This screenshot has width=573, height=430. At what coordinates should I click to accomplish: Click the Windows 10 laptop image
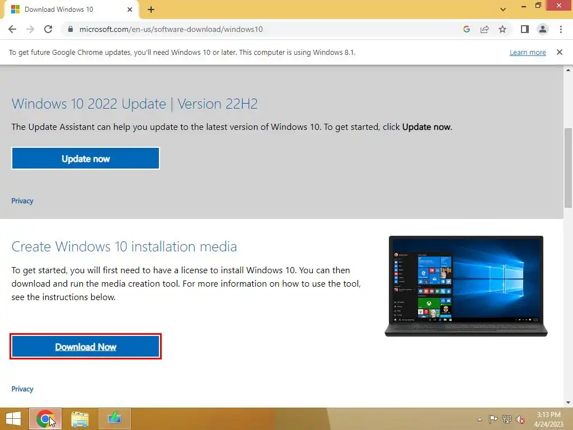coord(466,286)
